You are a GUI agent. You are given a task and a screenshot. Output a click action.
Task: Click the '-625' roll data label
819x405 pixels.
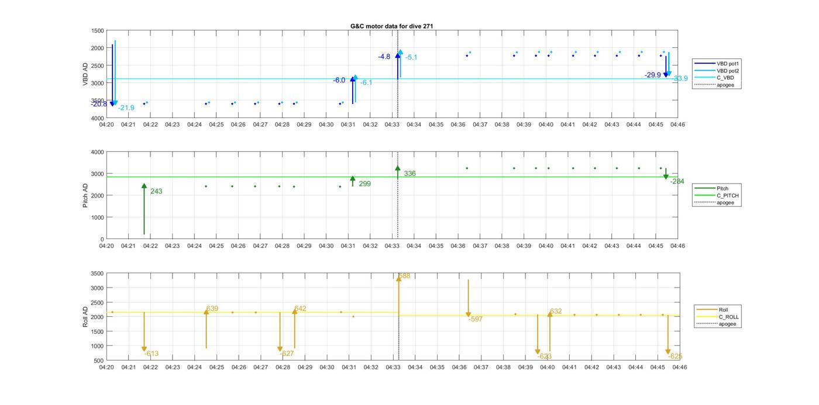click(x=675, y=356)
